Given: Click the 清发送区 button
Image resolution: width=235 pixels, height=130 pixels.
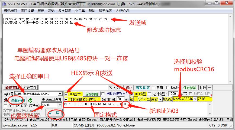Looking at the screenshot, I should [143, 88].
